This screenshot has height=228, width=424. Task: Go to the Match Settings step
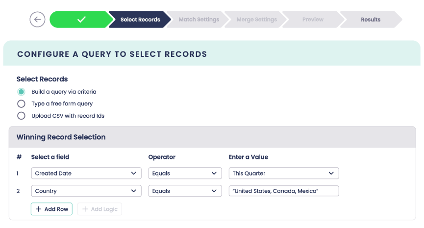[x=198, y=20]
